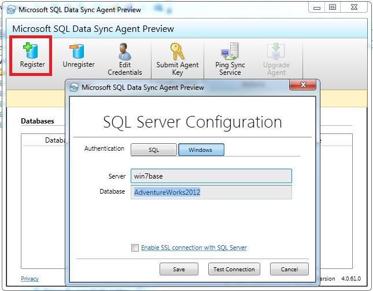Viewport: 373px width, 291px height.
Task: Focus the Server field containing win7base
Action: click(x=211, y=176)
